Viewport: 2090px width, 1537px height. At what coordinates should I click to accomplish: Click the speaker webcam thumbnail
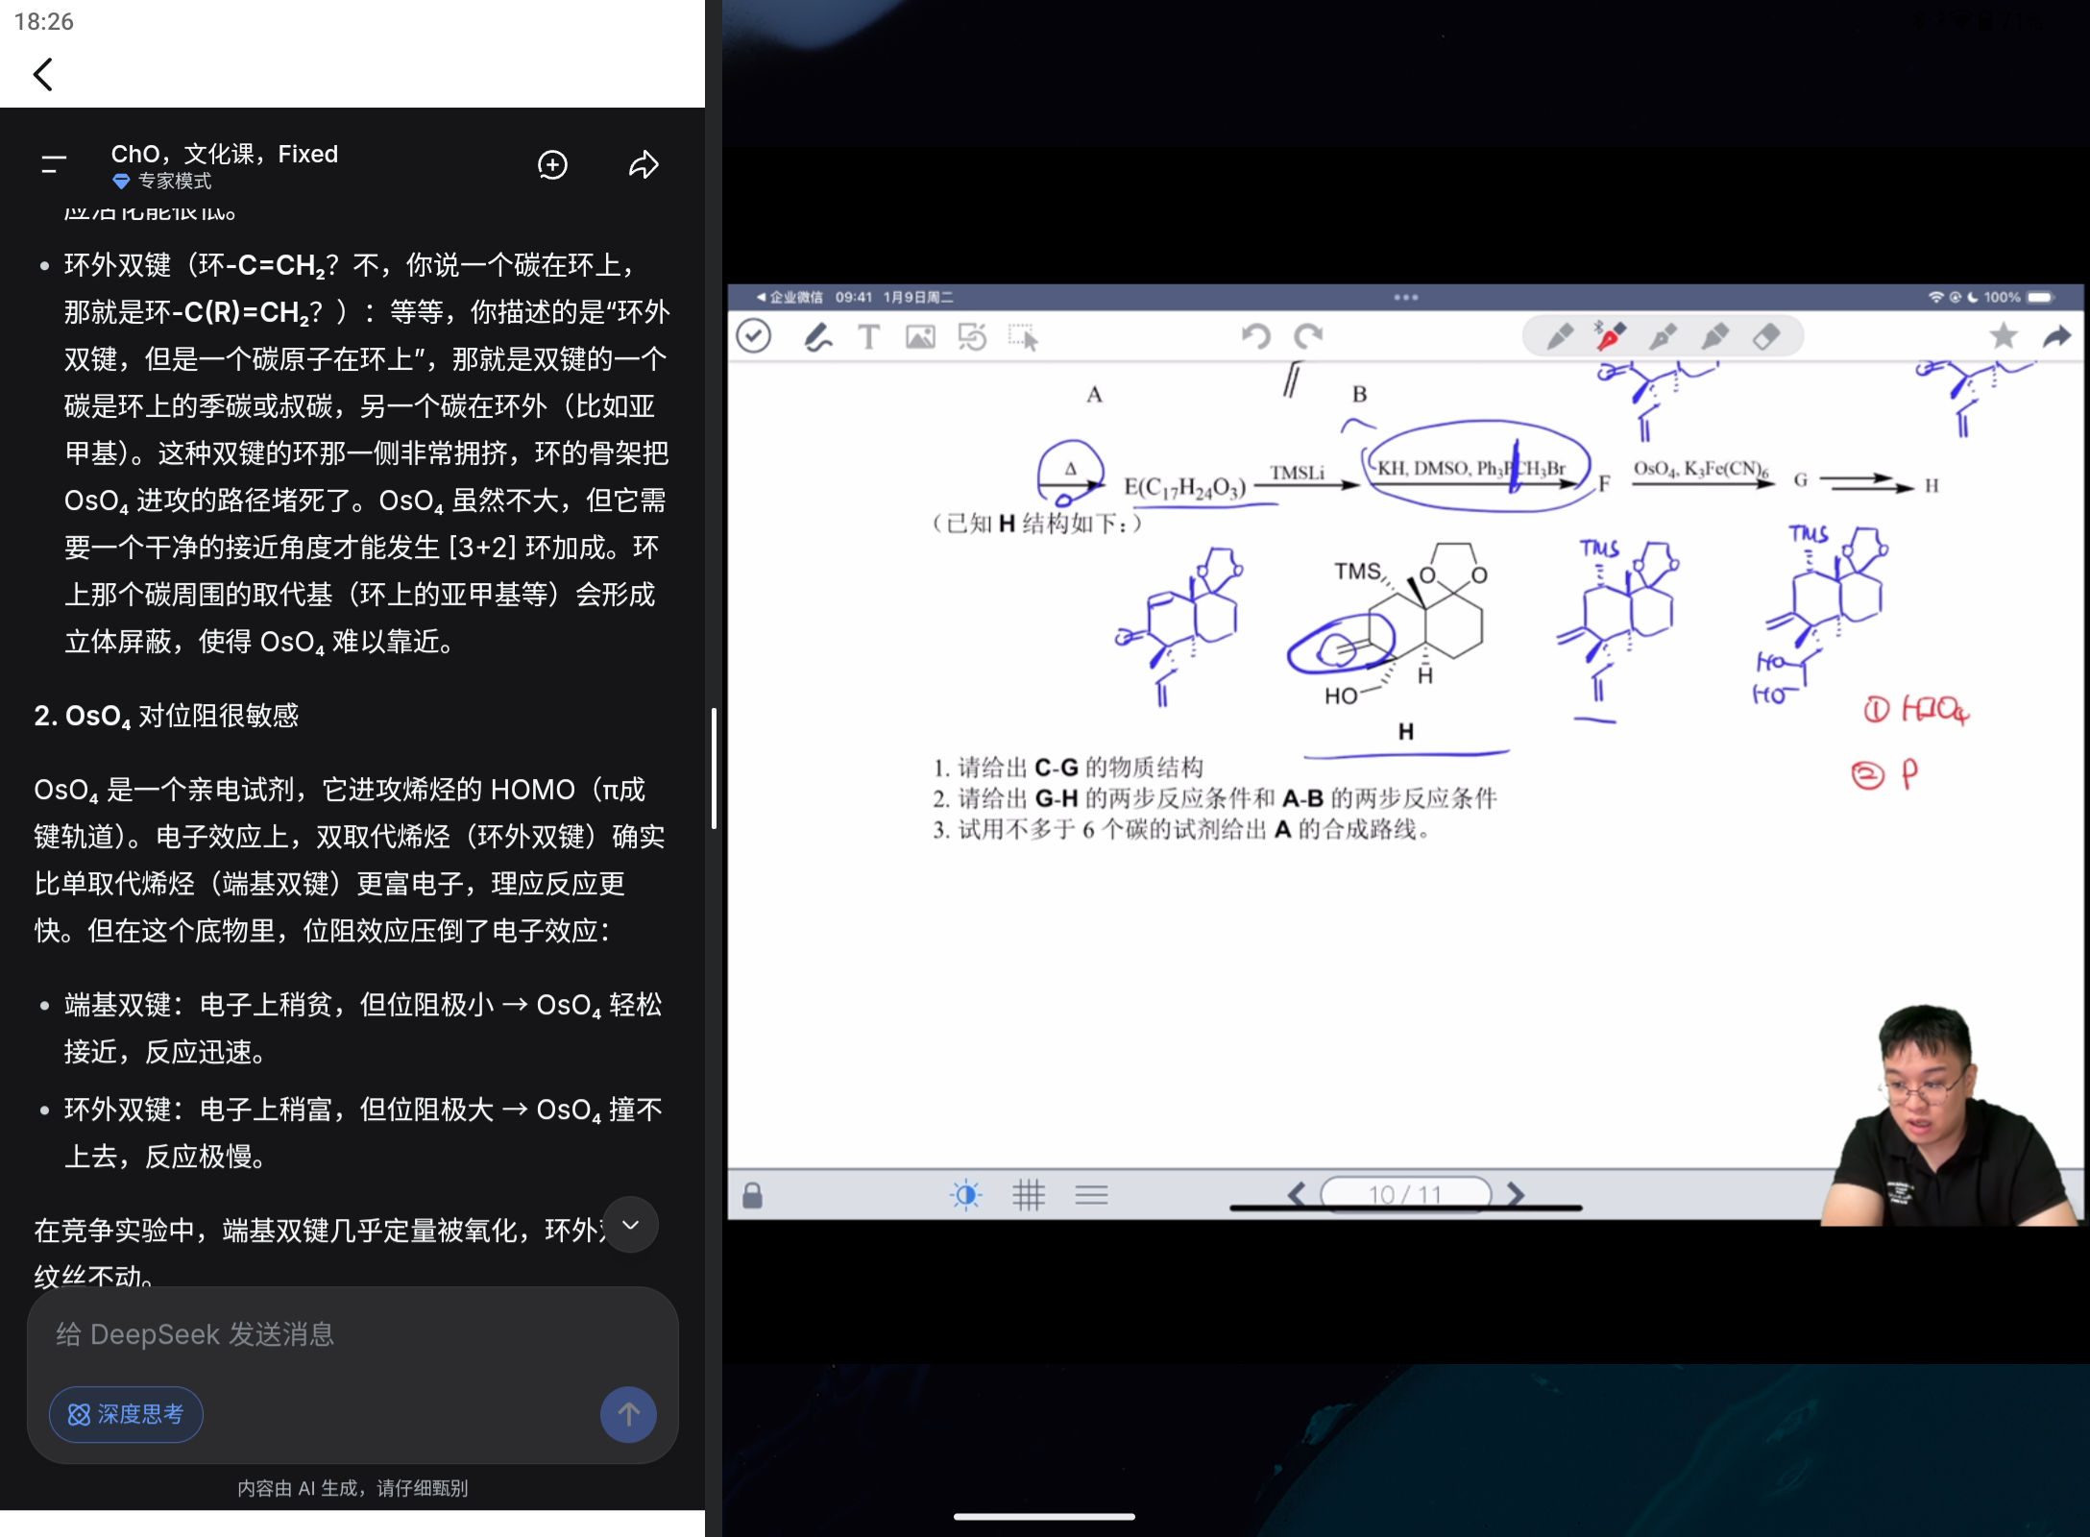click(x=1950, y=1114)
